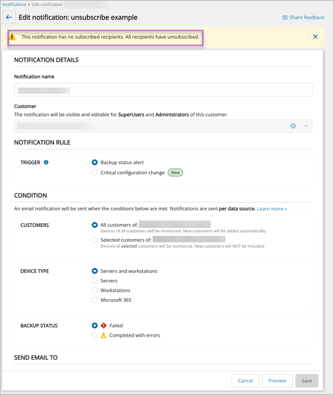Select Backup status alert trigger
Screen dimensions: 334x395
pos(95,162)
